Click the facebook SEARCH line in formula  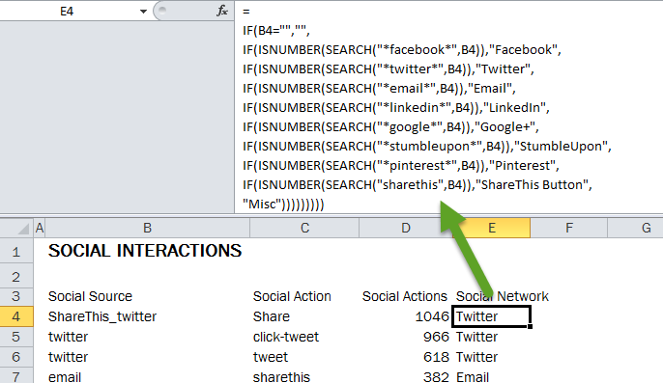pos(402,50)
